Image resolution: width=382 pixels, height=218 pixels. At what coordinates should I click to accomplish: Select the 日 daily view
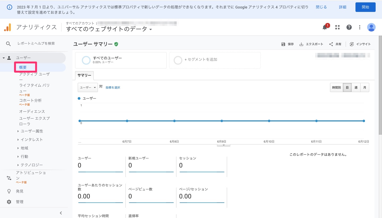(x=347, y=88)
